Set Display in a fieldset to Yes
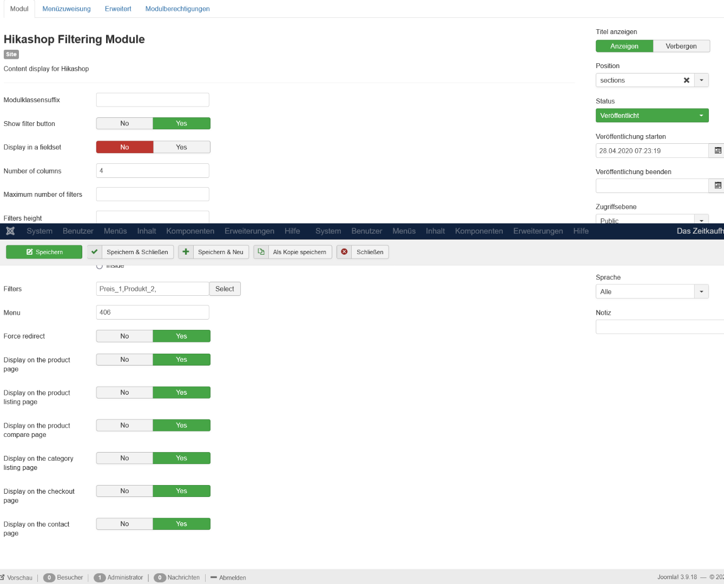724x584 pixels. click(x=182, y=147)
